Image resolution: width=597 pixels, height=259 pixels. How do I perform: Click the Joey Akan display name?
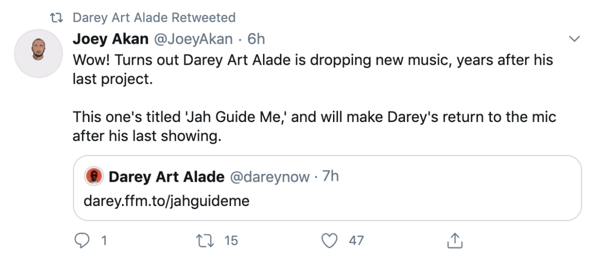click(110, 39)
